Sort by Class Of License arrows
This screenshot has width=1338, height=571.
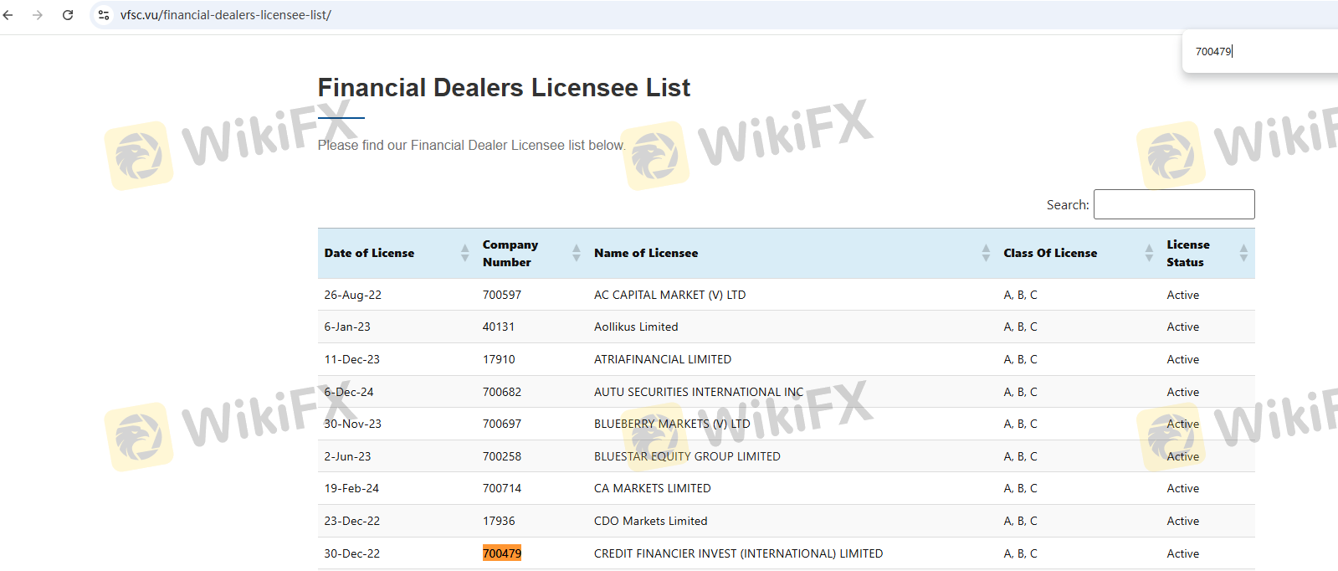tap(1149, 253)
